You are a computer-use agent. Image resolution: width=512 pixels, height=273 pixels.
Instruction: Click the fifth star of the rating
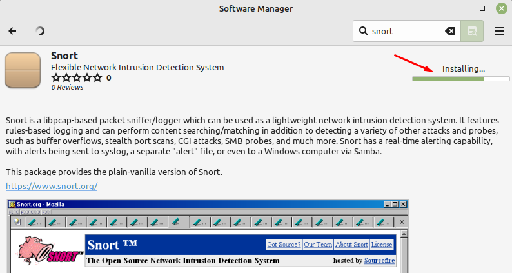tap(97, 78)
